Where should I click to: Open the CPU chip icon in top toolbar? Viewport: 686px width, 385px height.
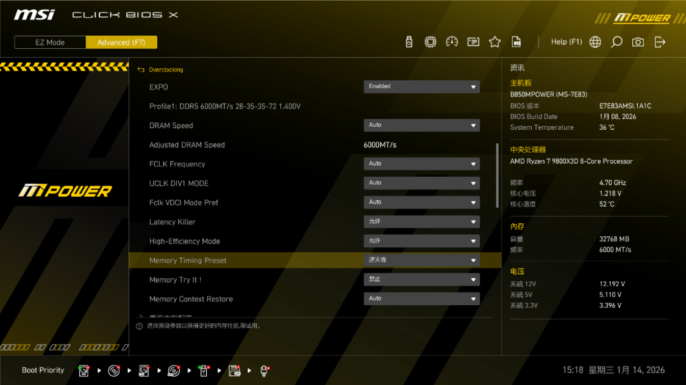[x=431, y=42]
